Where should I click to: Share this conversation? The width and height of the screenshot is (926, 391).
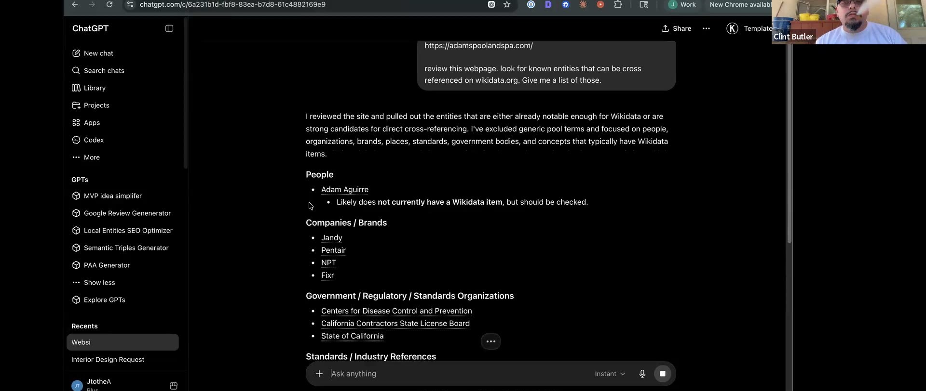pyautogui.click(x=676, y=28)
